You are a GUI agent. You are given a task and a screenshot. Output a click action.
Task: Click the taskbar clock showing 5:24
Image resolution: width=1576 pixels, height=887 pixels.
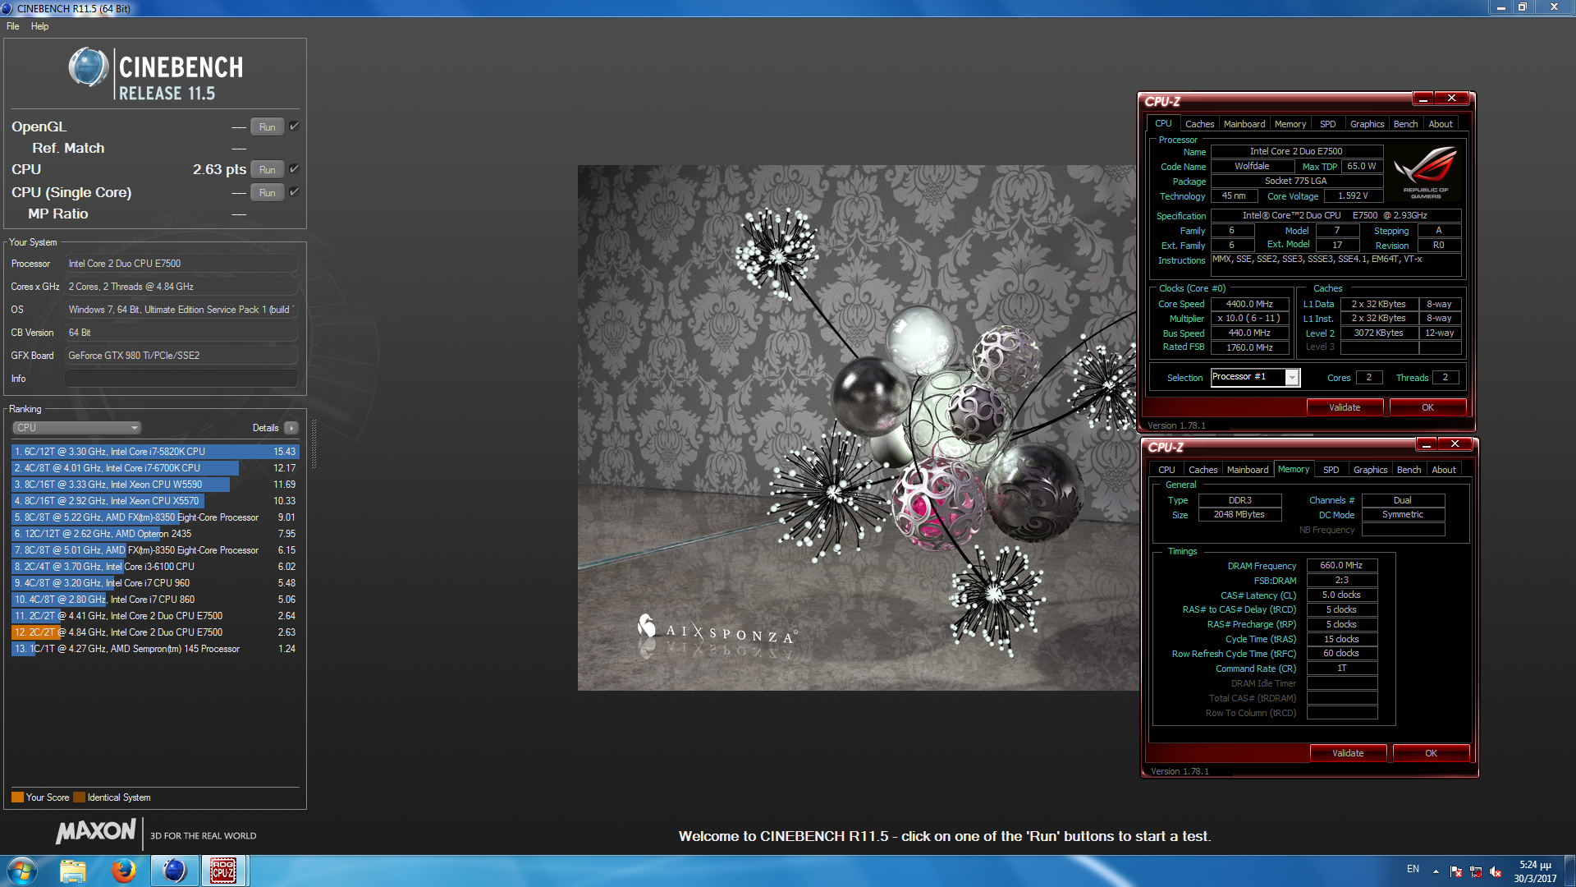coord(1534,871)
